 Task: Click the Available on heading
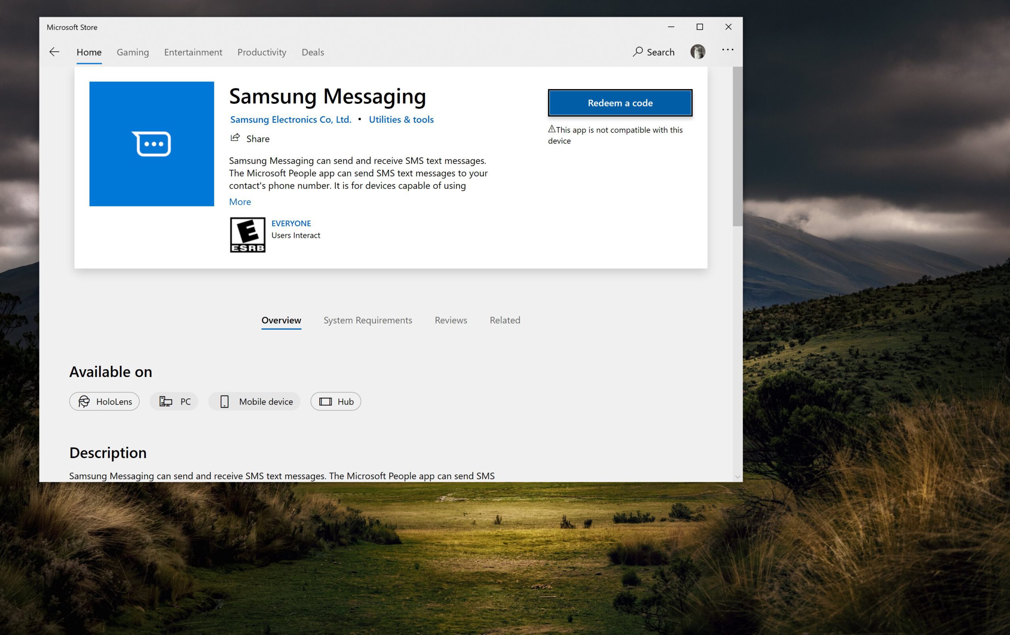[x=111, y=372]
